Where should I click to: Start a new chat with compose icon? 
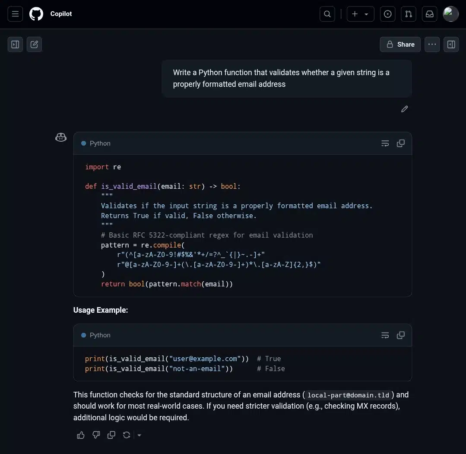[x=34, y=44]
